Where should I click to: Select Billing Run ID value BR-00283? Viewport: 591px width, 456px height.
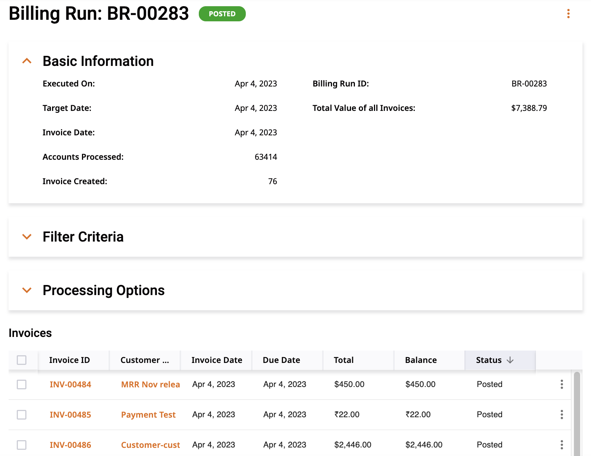click(x=529, y=84)
